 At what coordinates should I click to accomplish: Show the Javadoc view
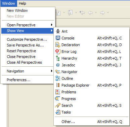click(x=91, y=65)
